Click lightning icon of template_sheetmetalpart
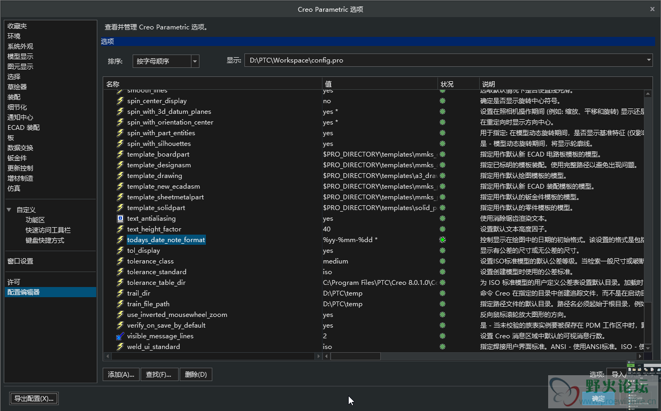661x411 pixels. tap(120, 197)
